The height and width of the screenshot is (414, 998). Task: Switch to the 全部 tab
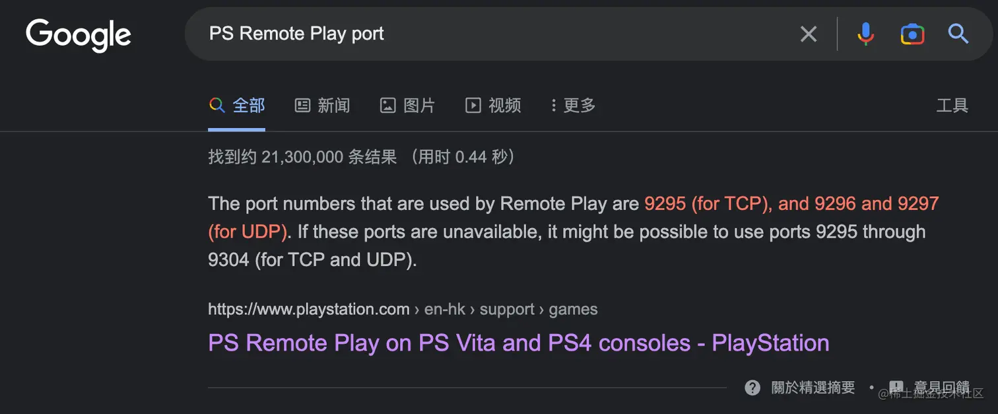click(x=249, y=105)
